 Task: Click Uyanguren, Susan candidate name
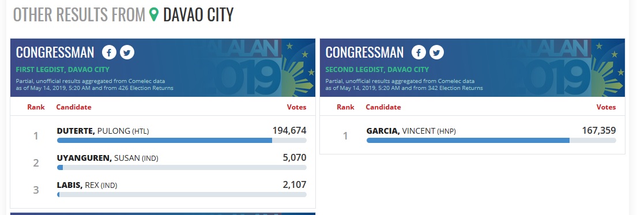(107, 158)
